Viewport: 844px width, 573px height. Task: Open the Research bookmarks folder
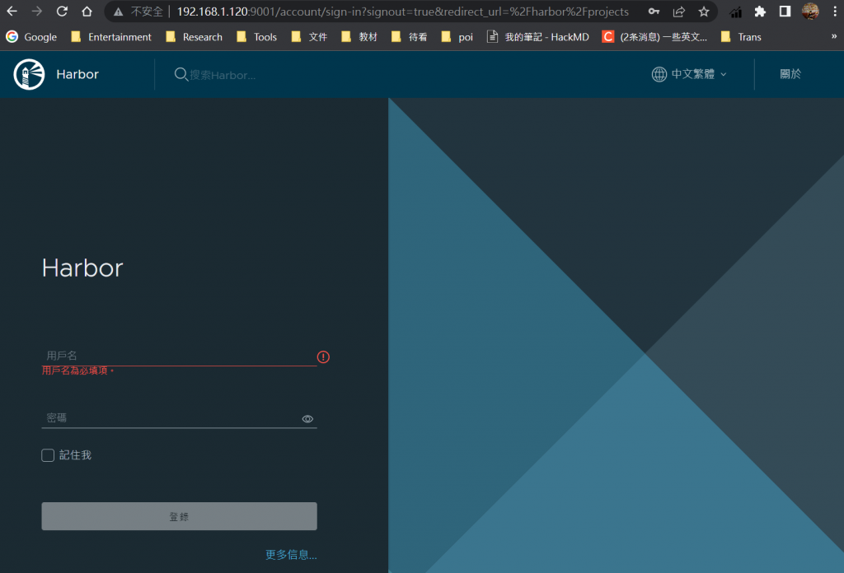pyautogui.click(x=194, y=36)
